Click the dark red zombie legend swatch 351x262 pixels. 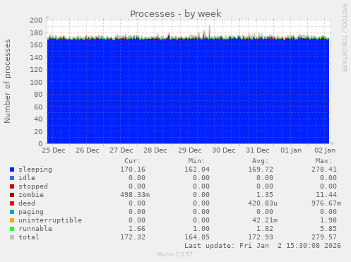point(12,195)
